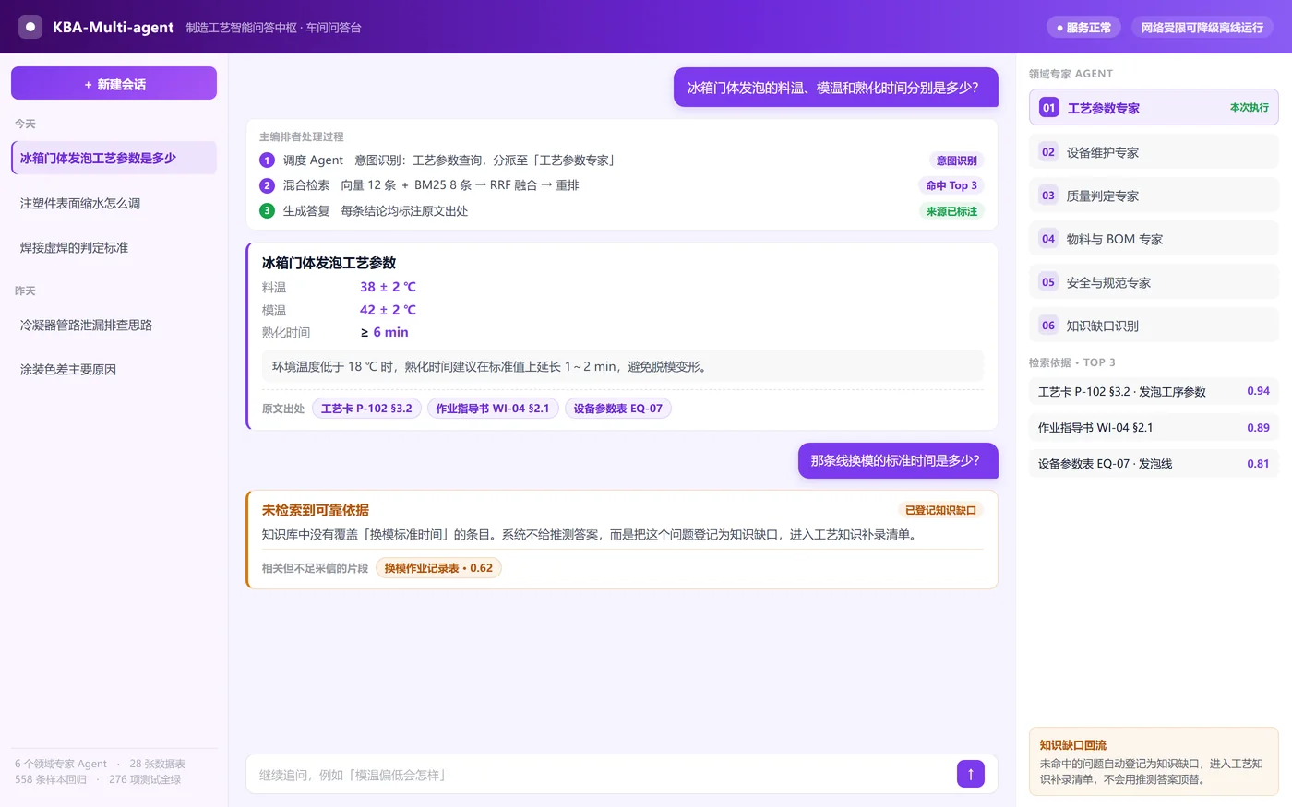Open the 服务正常 status pill
The image size is (1292, 807).
tap(1084, 28)
